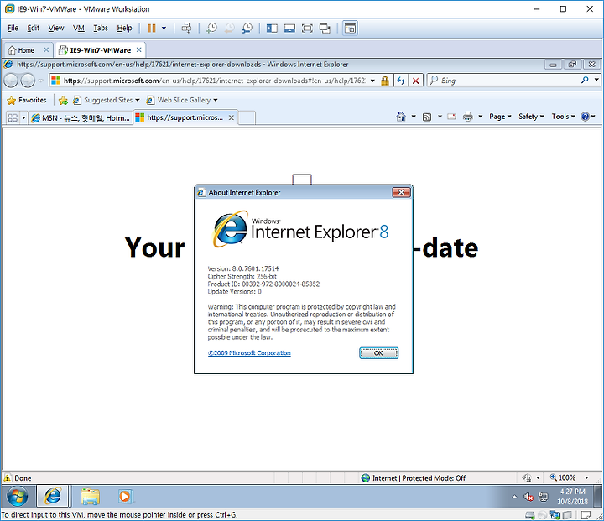Open the VMware Help menu
This screenshot has width=604, height=521.
(124, 29)
